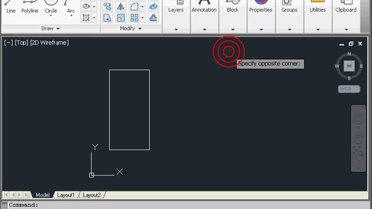Open the Array flyout dropdown arrow
372x209 pixels.
(x=142, y=18)
